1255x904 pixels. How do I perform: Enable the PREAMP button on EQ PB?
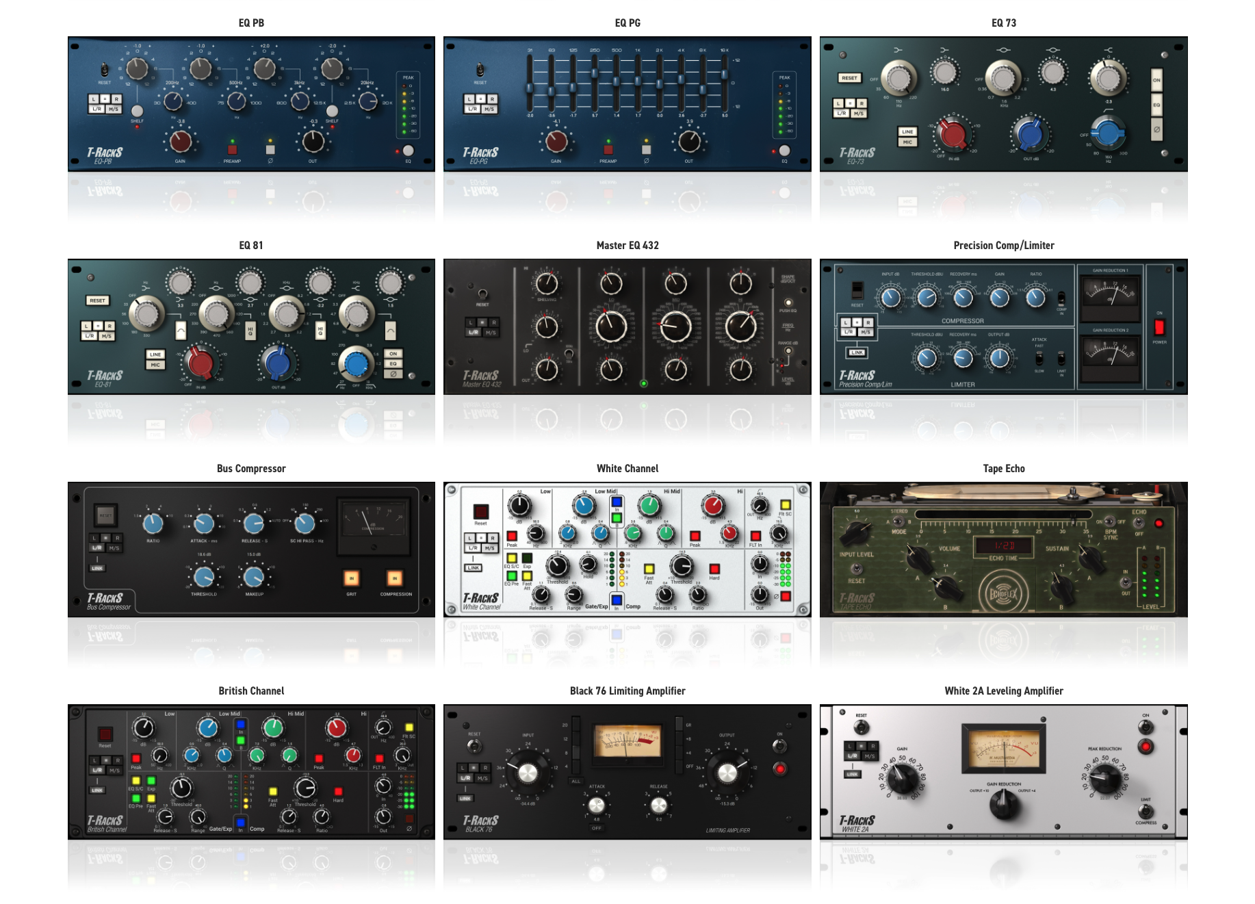point(232,149)
